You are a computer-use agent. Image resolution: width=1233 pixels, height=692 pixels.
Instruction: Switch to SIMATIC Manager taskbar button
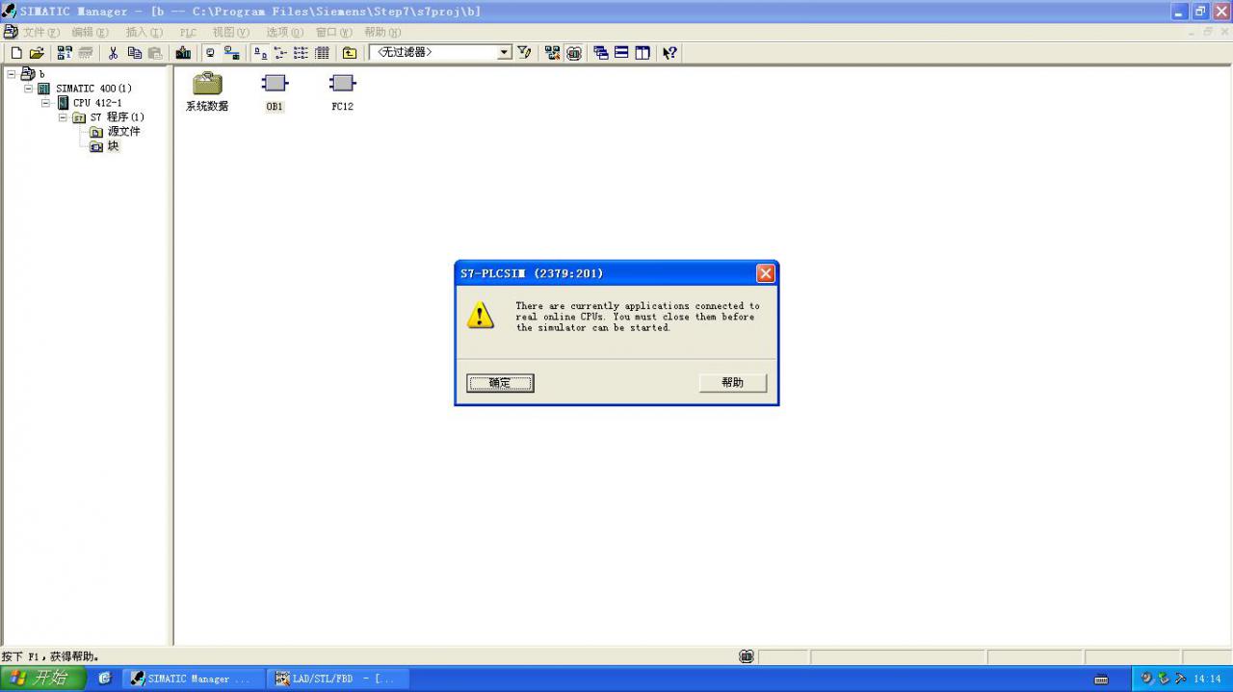point(193,679)
